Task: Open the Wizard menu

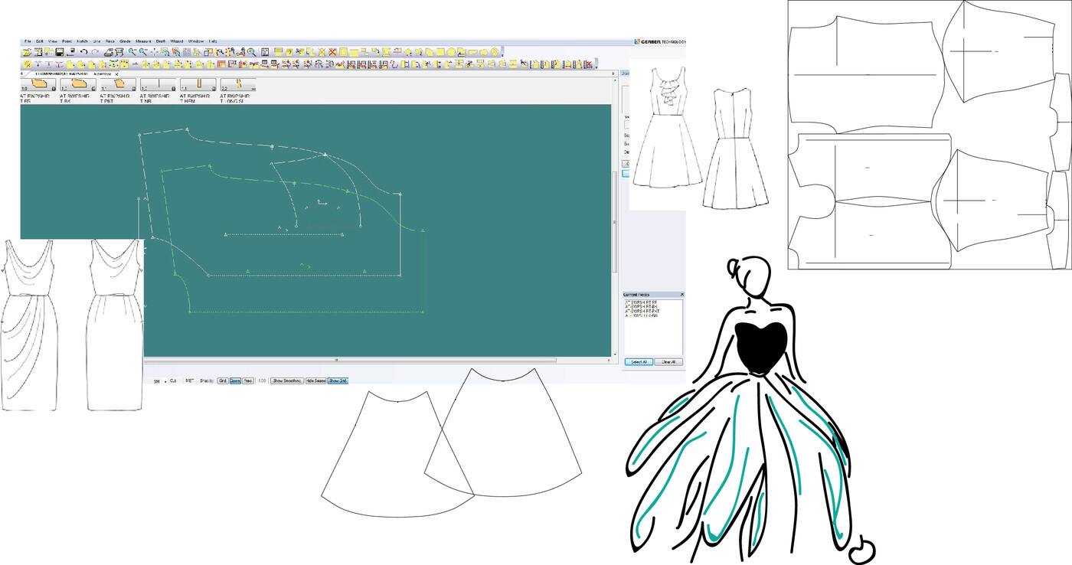Action: tap(177, 41)
